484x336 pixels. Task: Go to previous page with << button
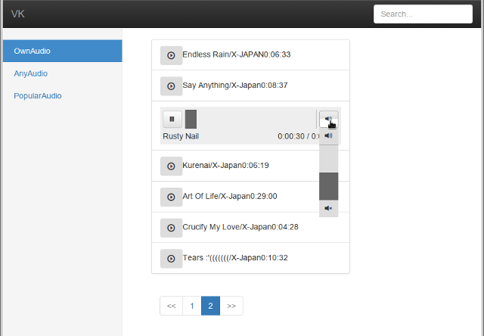172,306
